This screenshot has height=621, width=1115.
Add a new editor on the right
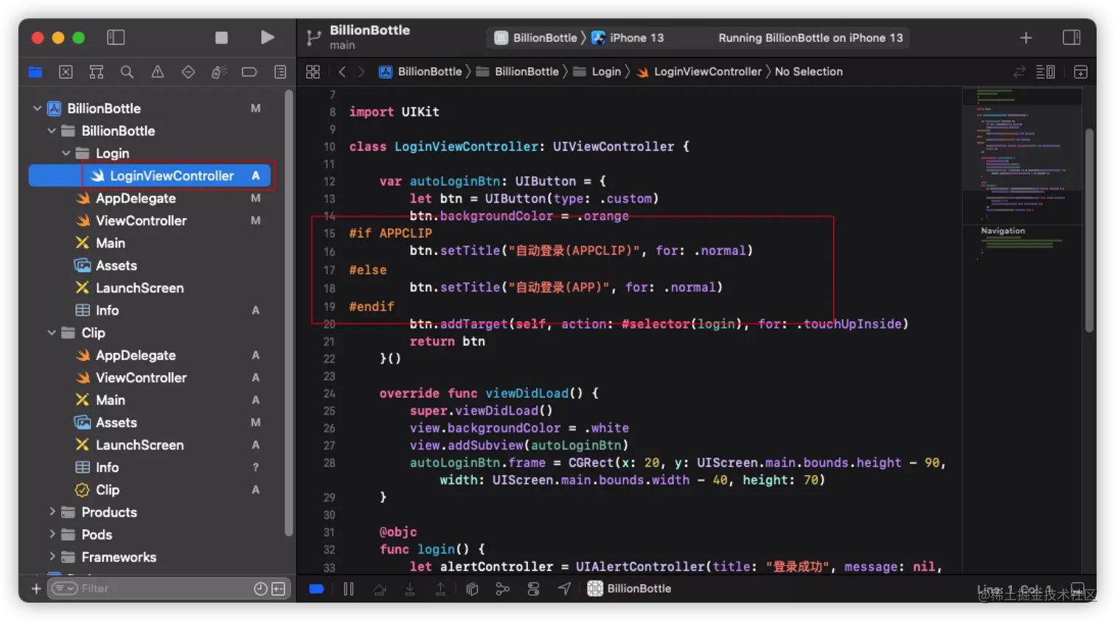pyautogui.click(x=1080, y=71)
